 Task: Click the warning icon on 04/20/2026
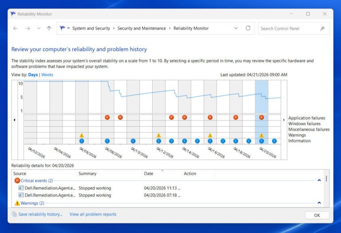(262, 135)
